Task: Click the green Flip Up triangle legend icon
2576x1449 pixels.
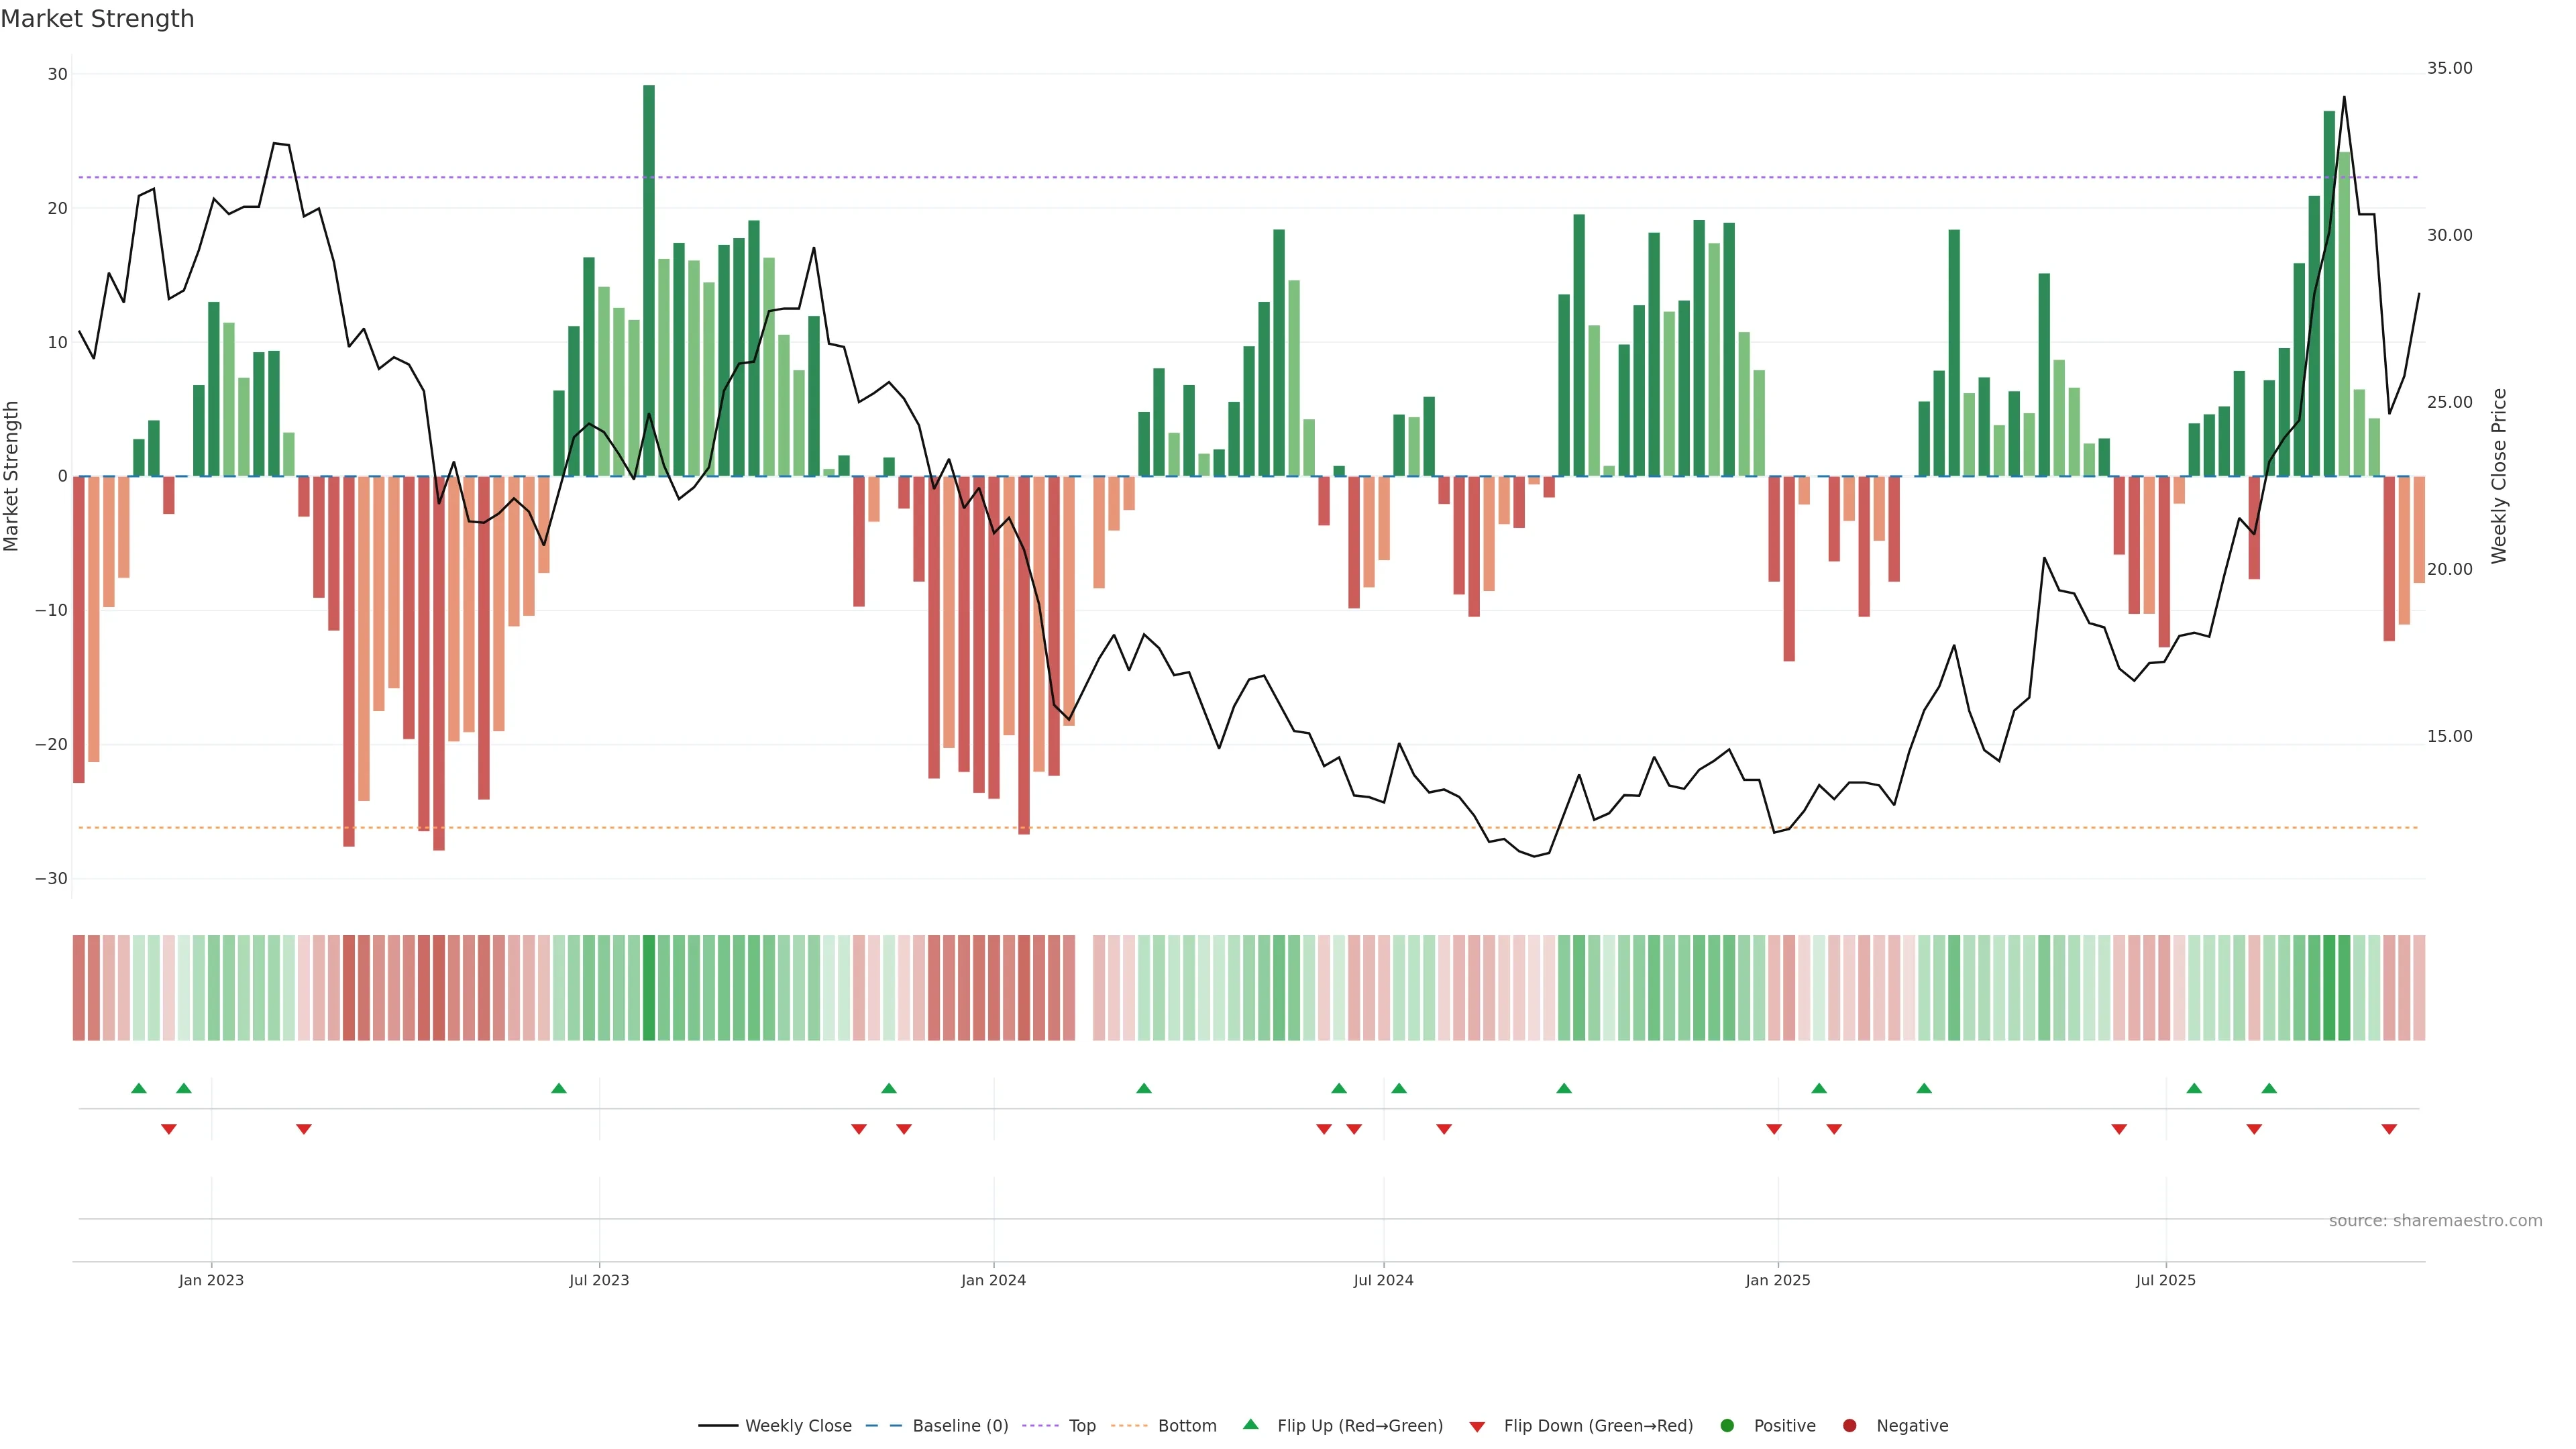Action: pos(1250,1424)
